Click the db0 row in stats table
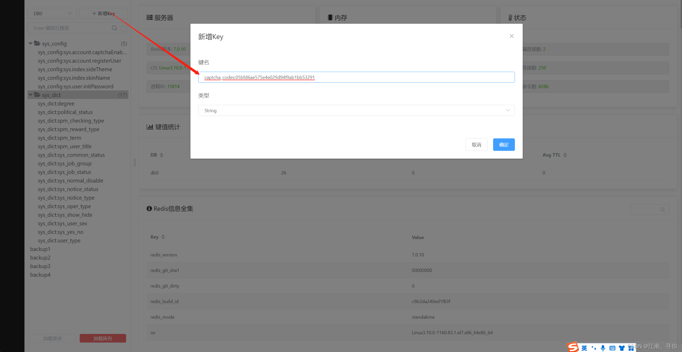The image size is (682, 352). (408, 173)
